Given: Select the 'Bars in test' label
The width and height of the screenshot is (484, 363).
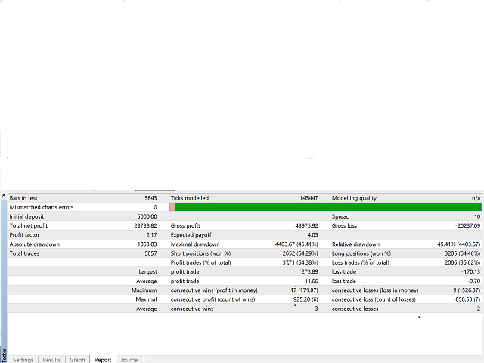Looking at the screenshot, I should (23, 198).
